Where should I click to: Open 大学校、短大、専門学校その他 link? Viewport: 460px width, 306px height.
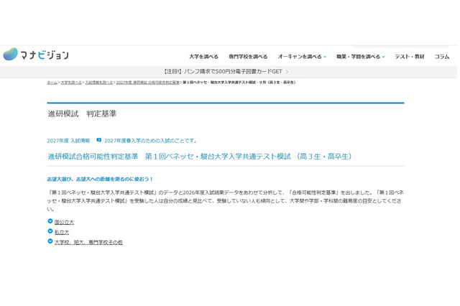click(88, 242)
